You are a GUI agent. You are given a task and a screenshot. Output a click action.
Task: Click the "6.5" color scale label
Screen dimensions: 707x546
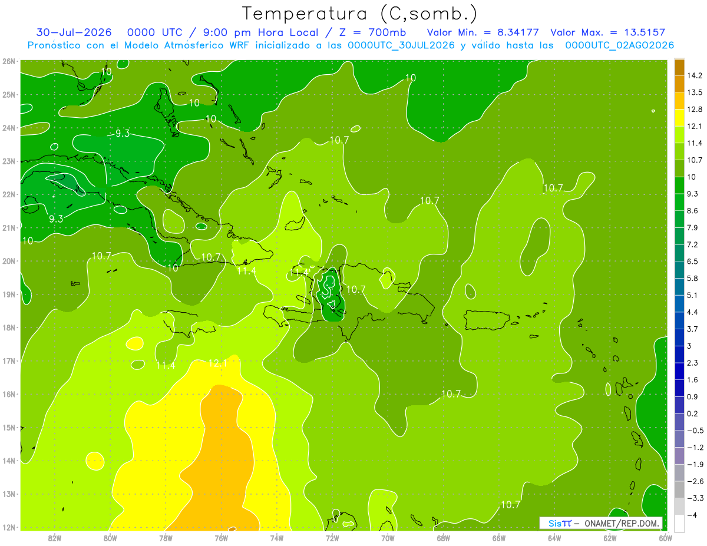pos(694,262)
